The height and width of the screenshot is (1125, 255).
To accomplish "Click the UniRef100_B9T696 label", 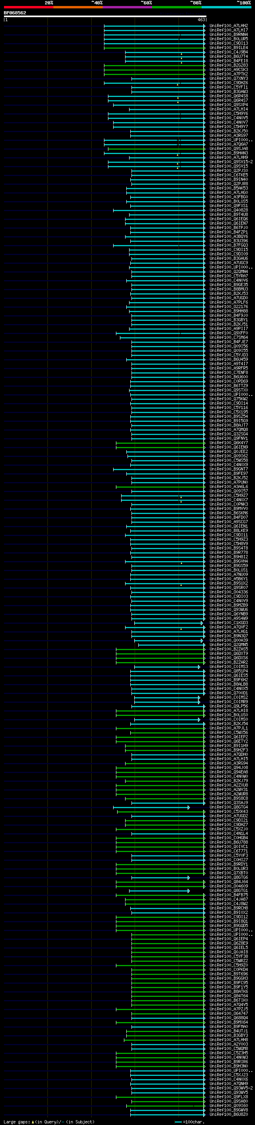I will (x=229, y=974).
